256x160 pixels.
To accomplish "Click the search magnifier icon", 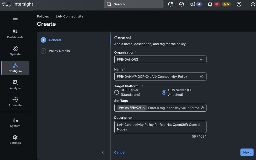I will (109, 4).
